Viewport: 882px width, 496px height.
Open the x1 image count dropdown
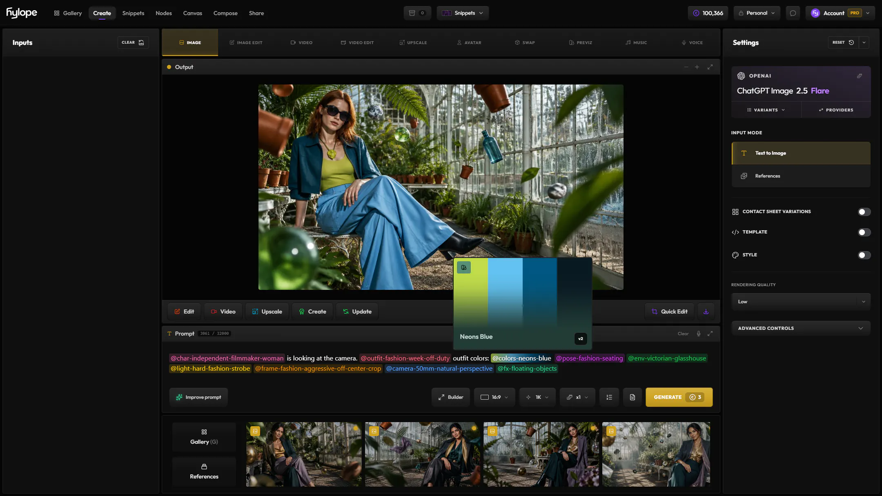pos(577,397)
